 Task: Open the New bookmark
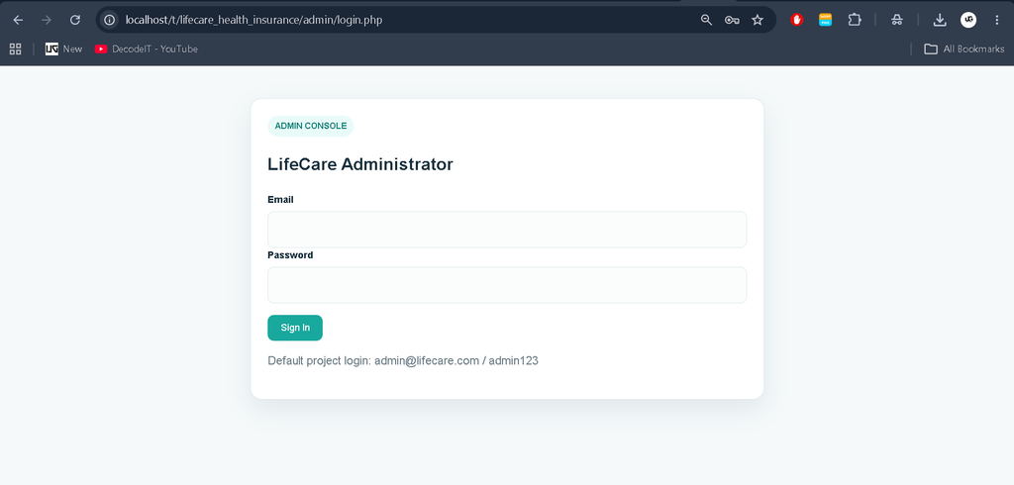point(64,49)
